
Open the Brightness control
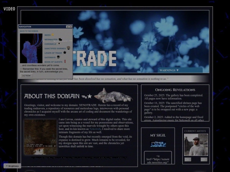[12, 166]
